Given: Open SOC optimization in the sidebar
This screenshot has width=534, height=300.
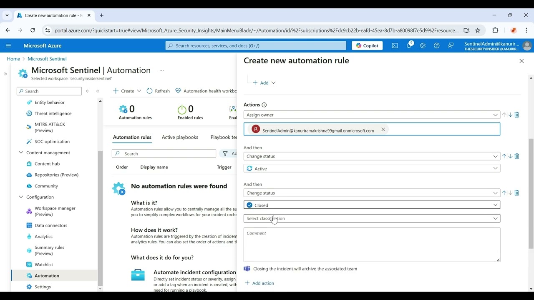Looking at the screenshot, I should 52,142.
